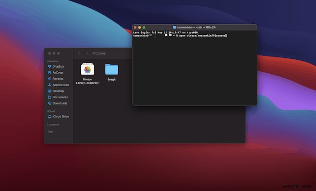
Task: Go forward with Finder's forward arrow
Action: coord(87,53)
